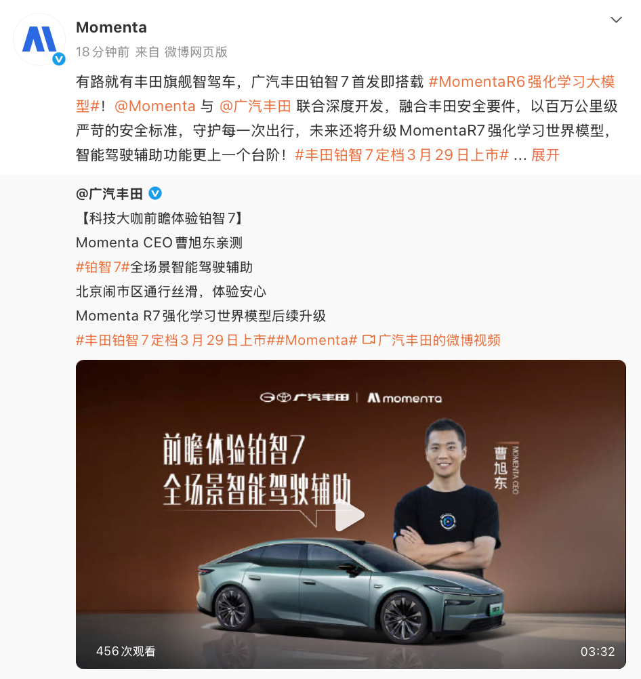Open the Momenta account name

[x=111, y=27]
